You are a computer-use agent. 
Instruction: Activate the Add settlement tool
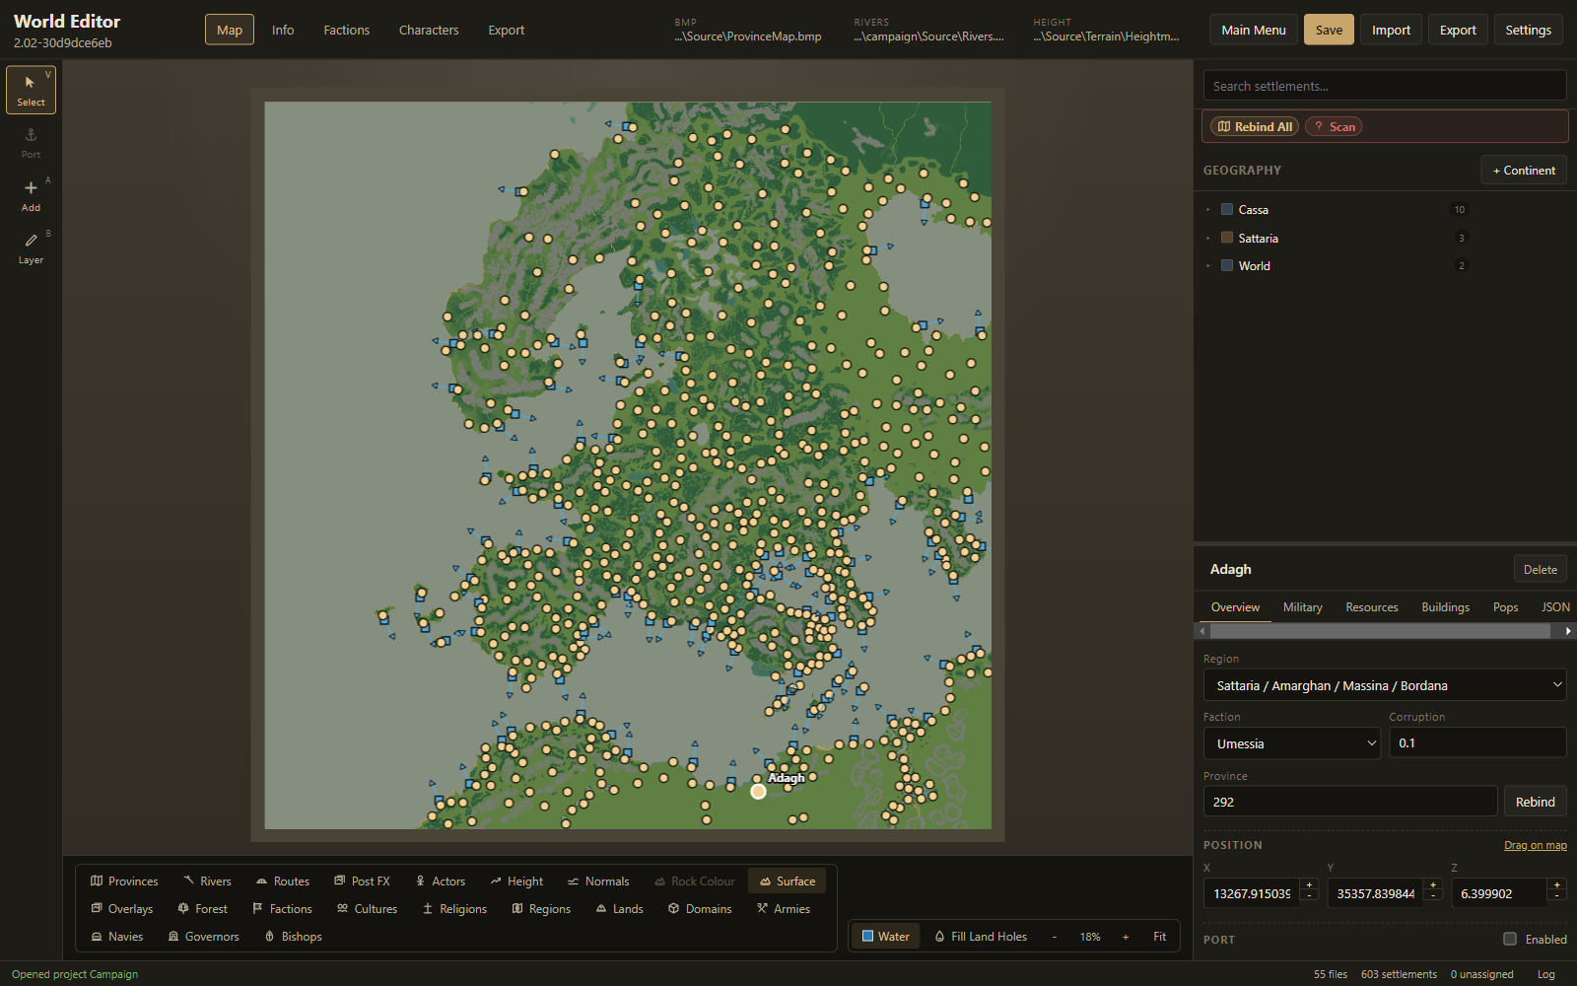pos(31,195)
